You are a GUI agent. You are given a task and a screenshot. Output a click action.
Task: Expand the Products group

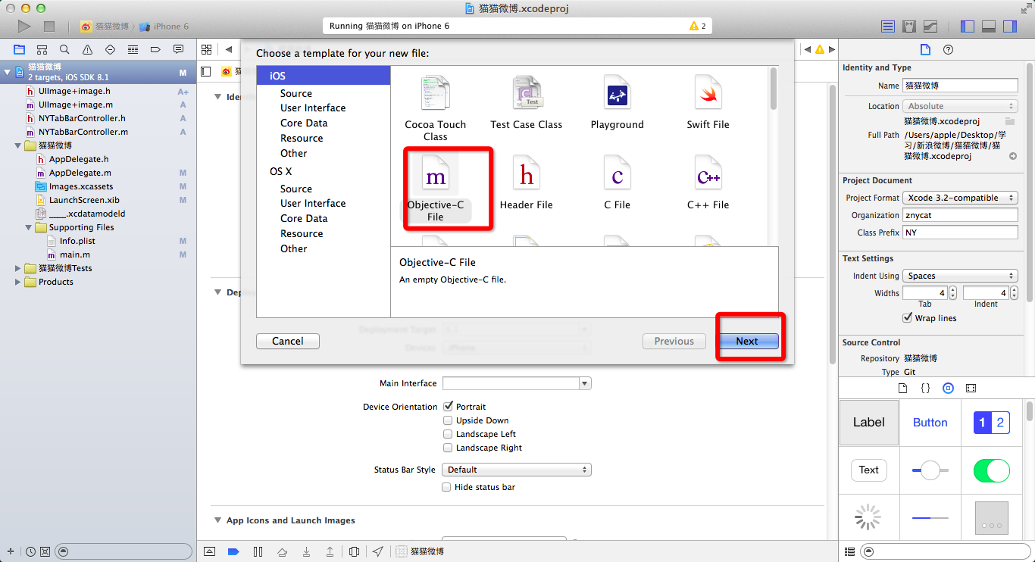click(x=18, y=282)
